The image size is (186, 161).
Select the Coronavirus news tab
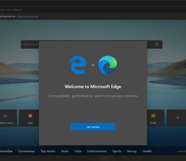pos(26,151)
